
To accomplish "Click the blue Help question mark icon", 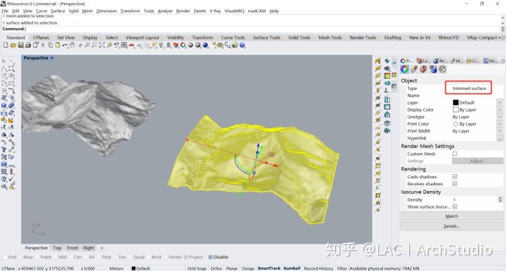I will pos(242,45).
